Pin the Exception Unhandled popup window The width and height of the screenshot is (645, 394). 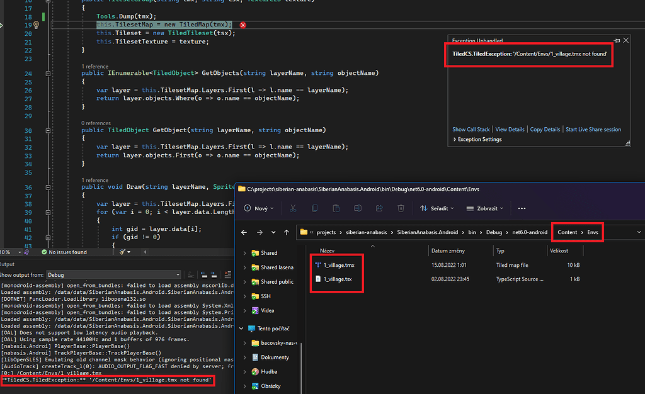pyautogui.click(x=617, y=40)
